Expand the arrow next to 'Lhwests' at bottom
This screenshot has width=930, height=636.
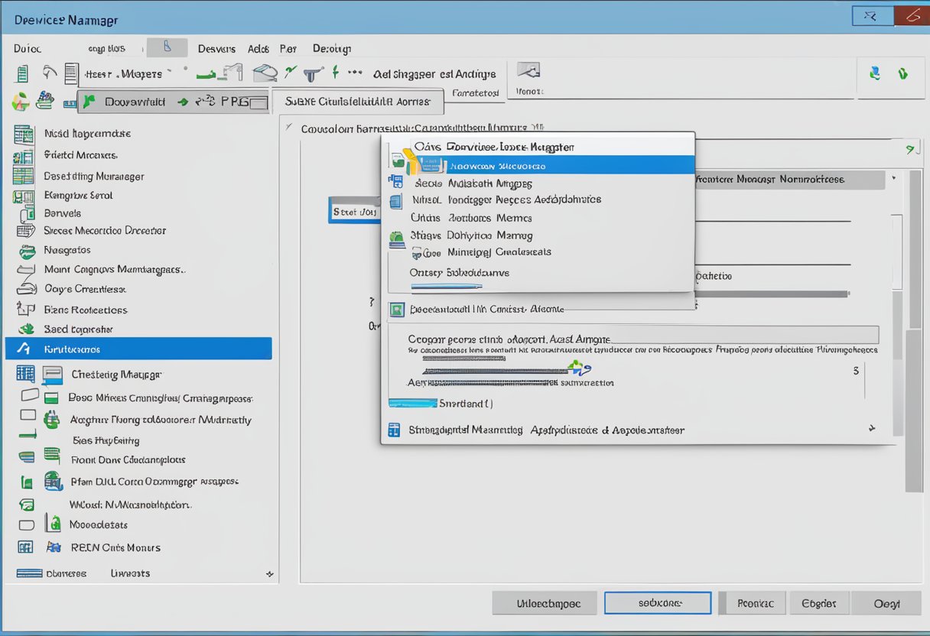(x=268, y=573)
